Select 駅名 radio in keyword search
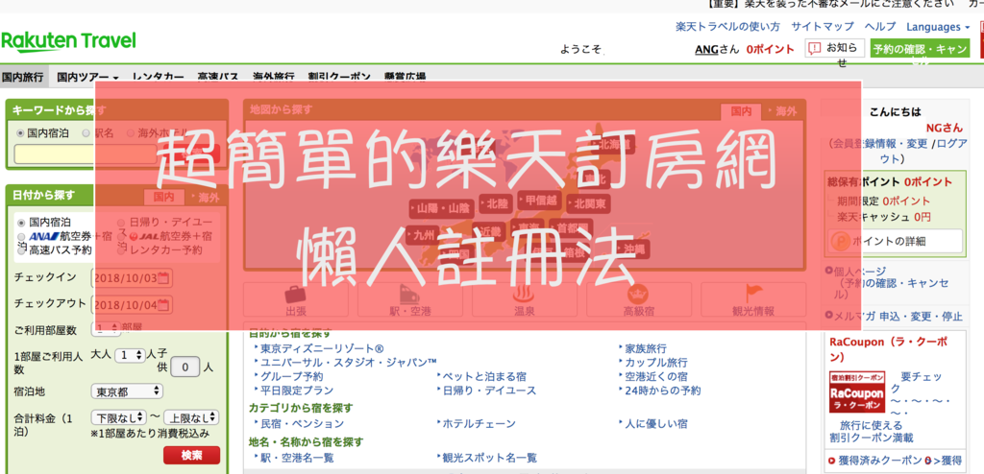Screen dimensions: 984x474 coord(87,133)
